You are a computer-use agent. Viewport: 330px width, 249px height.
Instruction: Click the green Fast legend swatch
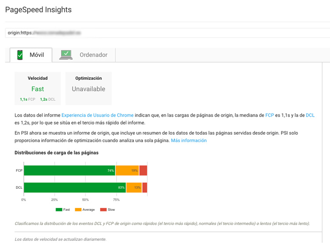coord(59,210)
